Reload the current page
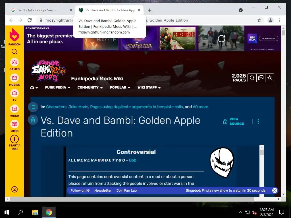291x218 pixels. [30, 20]
